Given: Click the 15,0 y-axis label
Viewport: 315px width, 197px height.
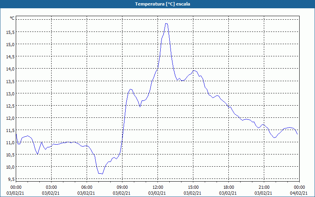Looking at the screenshot, I should tap(10, 45).
